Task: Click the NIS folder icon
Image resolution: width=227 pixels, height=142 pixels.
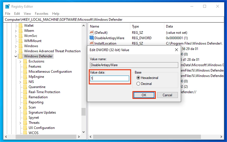Action: pos(25,82)
